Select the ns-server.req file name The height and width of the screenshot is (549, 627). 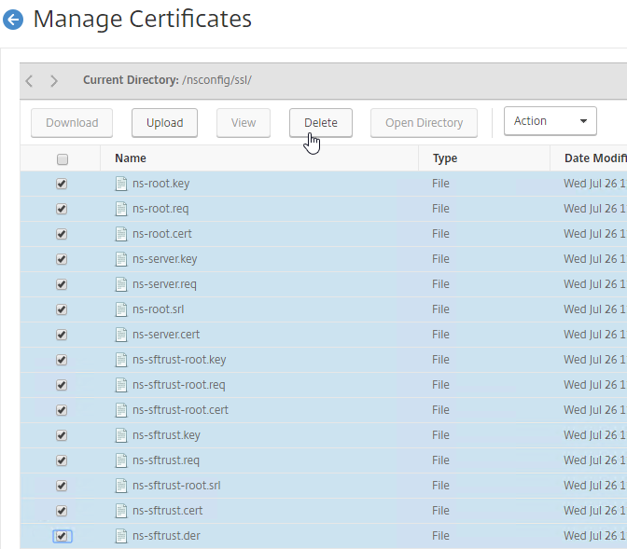164,284
